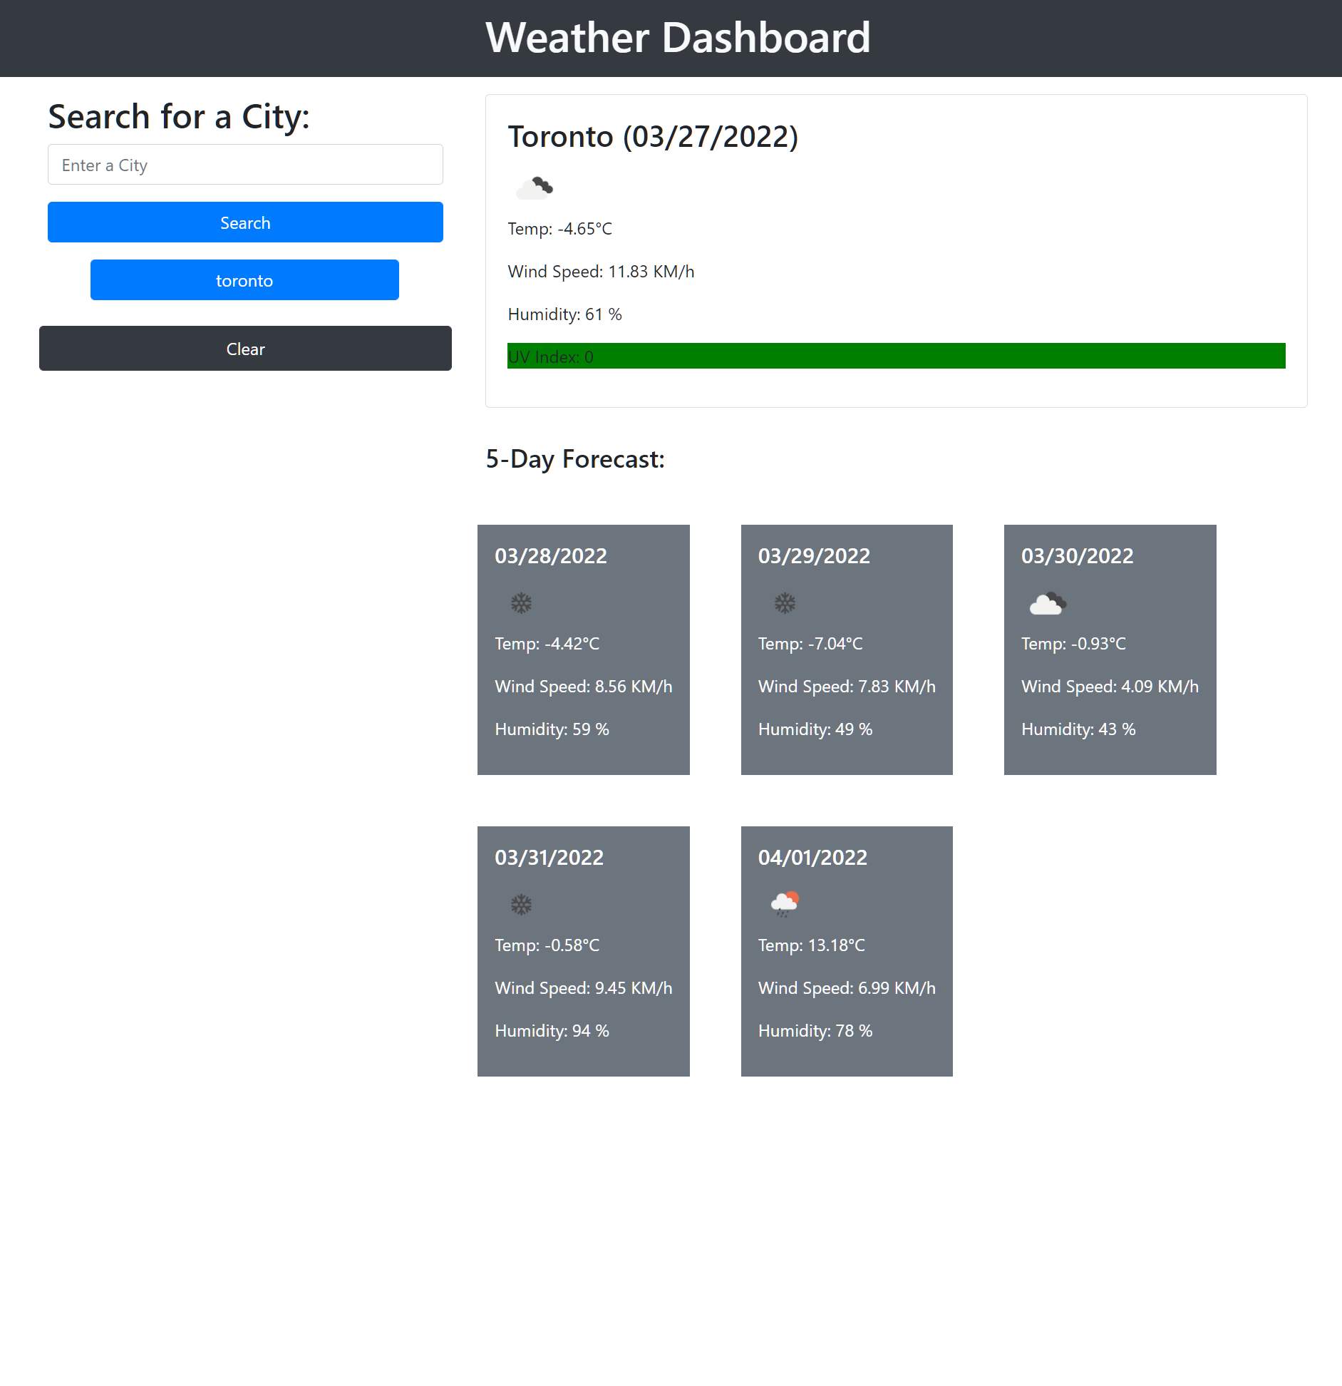Viewport: 1342px width, 1386px height.
Task: Click Wind Speed: 9.45 KM/h text
Action: [584, 988]
